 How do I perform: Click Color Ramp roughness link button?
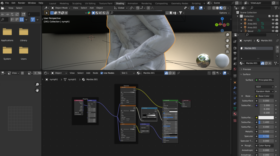[264, 145]
